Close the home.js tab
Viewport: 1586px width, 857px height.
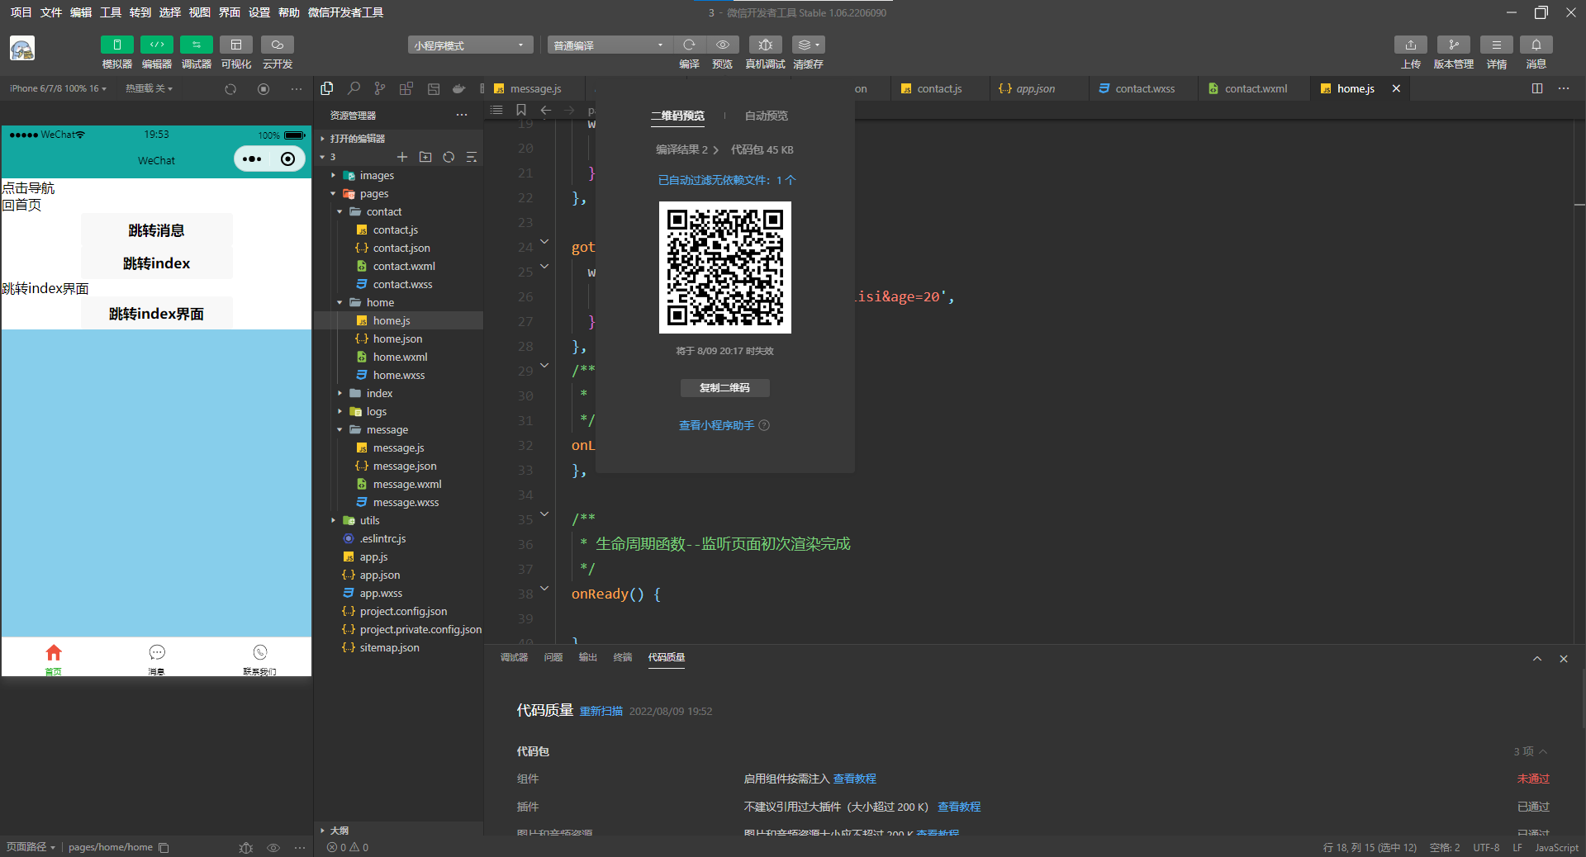pos(1396,88)
